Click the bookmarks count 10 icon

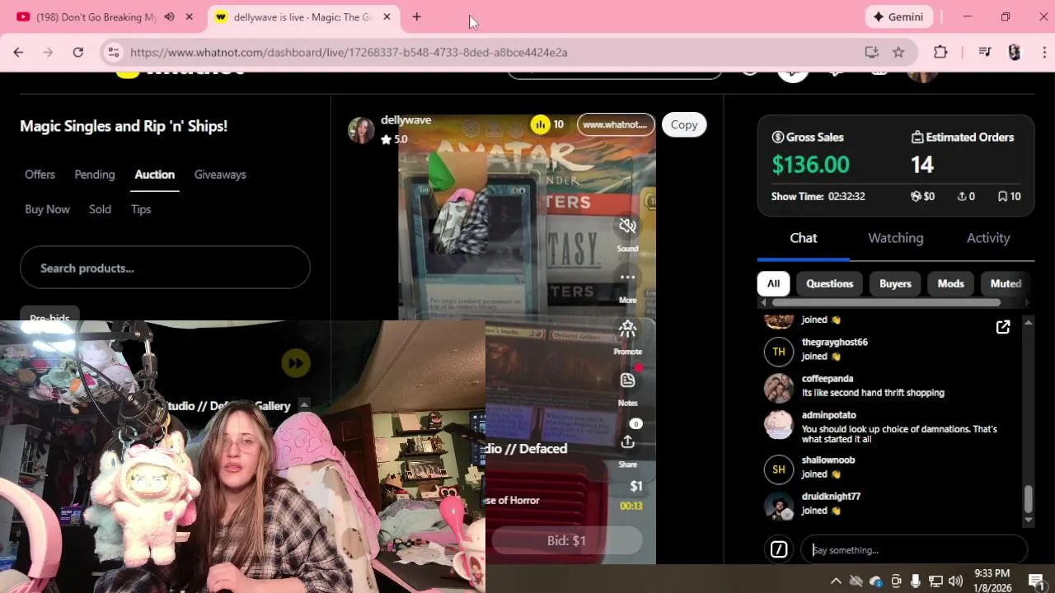(x=1002, y=196)
